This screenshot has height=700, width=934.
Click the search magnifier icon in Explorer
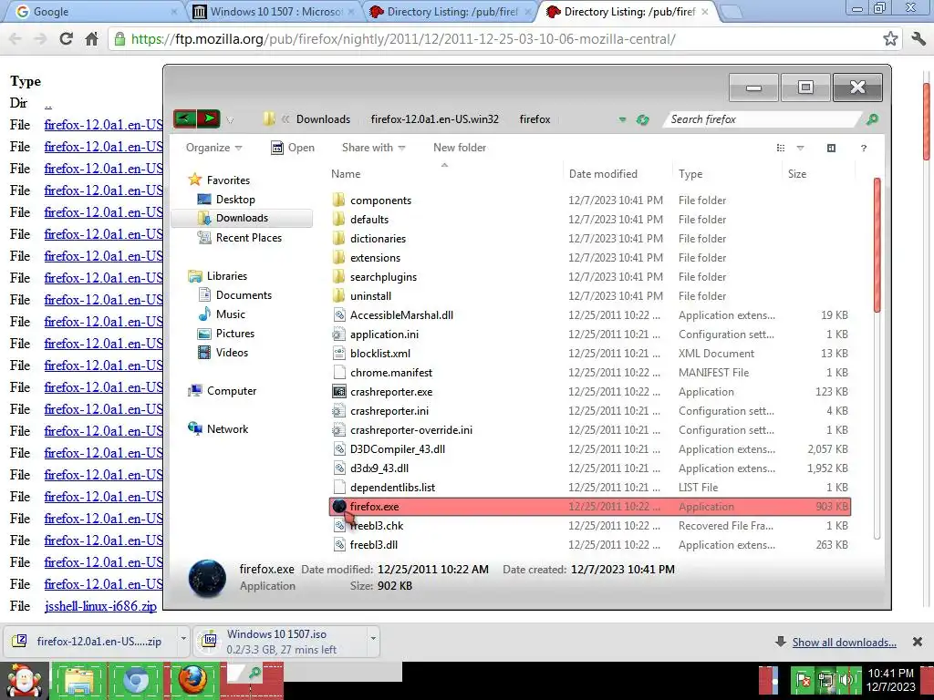click(872, 119)
